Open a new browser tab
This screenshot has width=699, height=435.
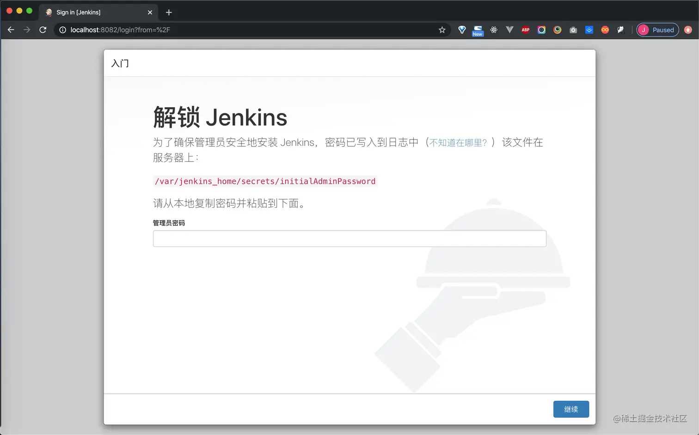coord(169,12)
